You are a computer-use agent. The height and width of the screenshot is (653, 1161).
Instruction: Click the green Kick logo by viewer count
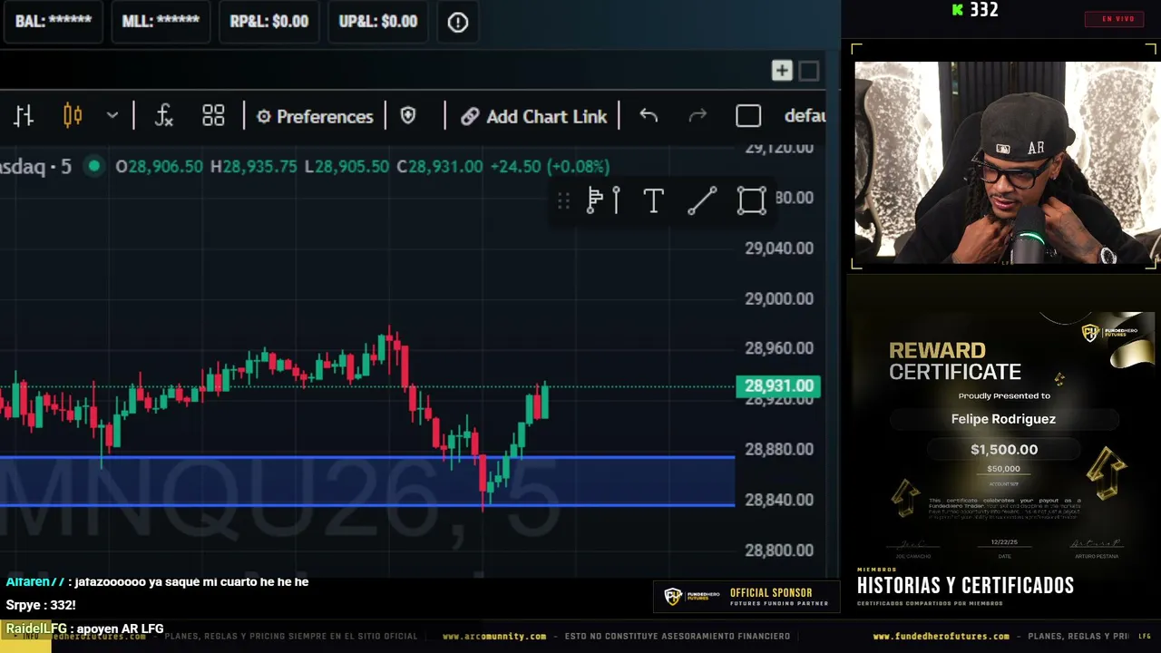[x=958, y=10]
